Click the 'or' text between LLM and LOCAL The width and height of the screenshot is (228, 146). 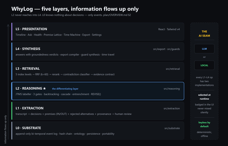[x=204, y=57]
